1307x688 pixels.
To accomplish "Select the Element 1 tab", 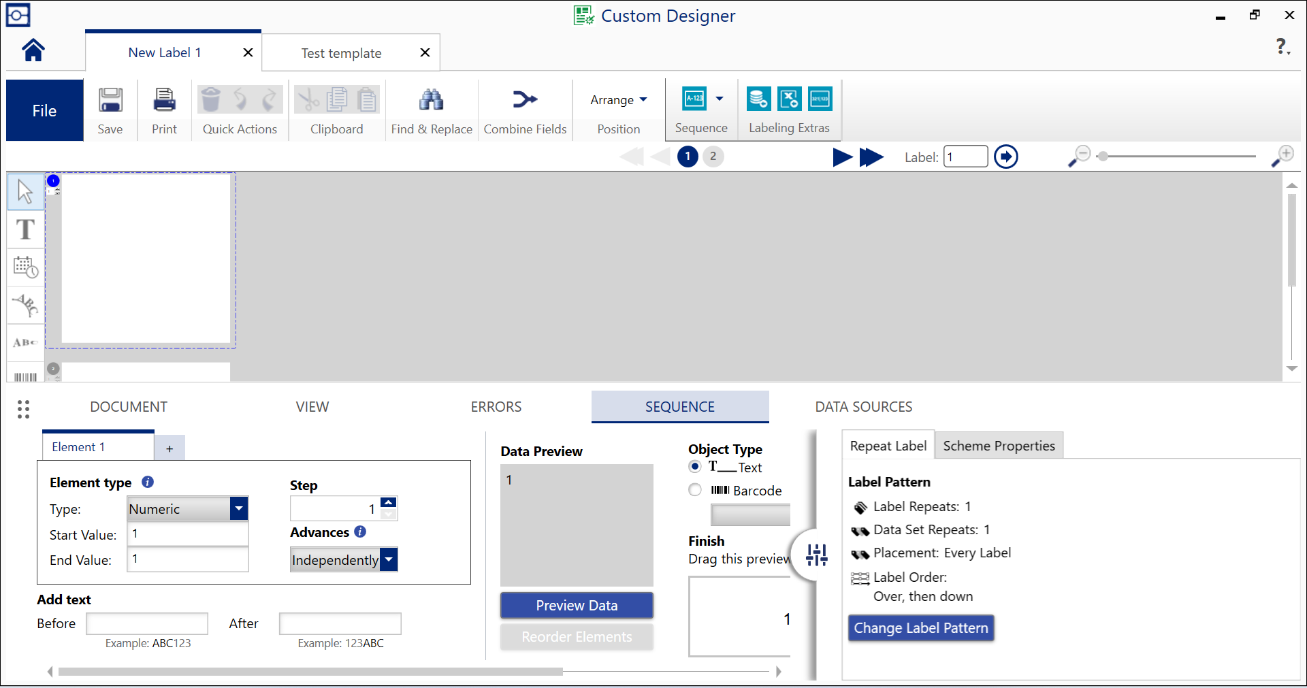I will click(98, 447).
